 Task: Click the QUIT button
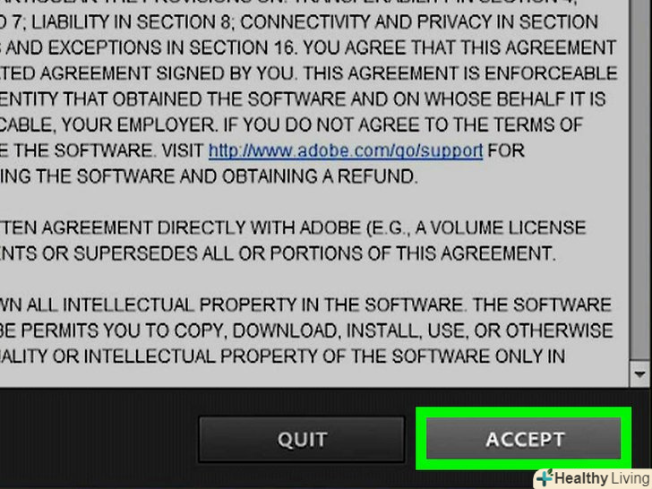302,439
